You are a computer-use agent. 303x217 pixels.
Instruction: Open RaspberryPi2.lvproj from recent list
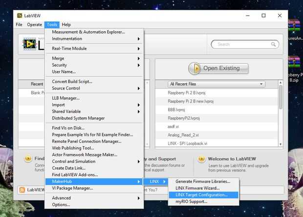pos(216,118)
